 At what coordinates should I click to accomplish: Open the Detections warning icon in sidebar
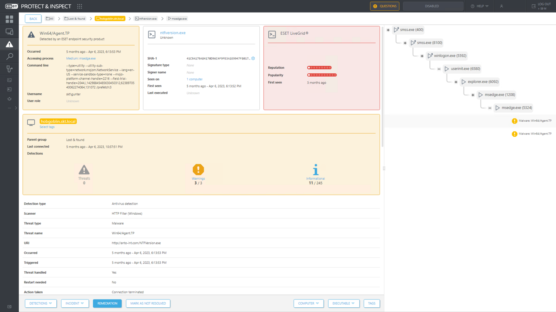click(9, 44)
